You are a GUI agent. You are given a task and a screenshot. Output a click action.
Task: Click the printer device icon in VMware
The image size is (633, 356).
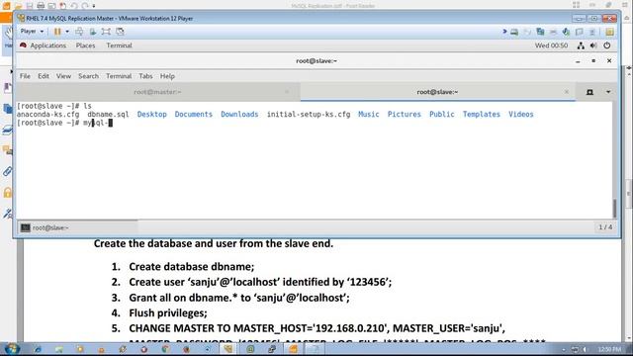pyautogui.click(x=553, y=32)
